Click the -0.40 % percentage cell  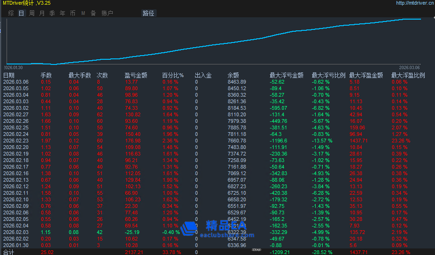(x=171, y=232)
